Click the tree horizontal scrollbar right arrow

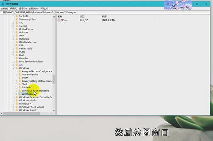(x=51, y=113)
